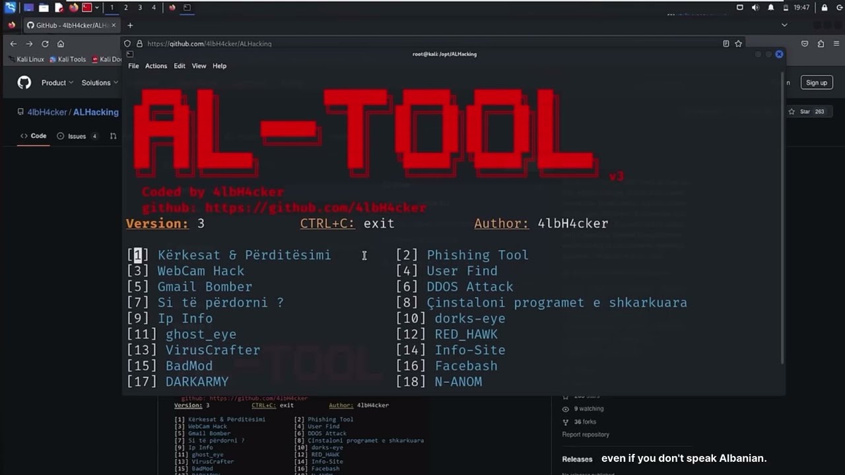Viewport: 845px width, 475px height.
Task: Select the GitHub 4lbH4cker/ALHacking browser tab
Action: 71,25
